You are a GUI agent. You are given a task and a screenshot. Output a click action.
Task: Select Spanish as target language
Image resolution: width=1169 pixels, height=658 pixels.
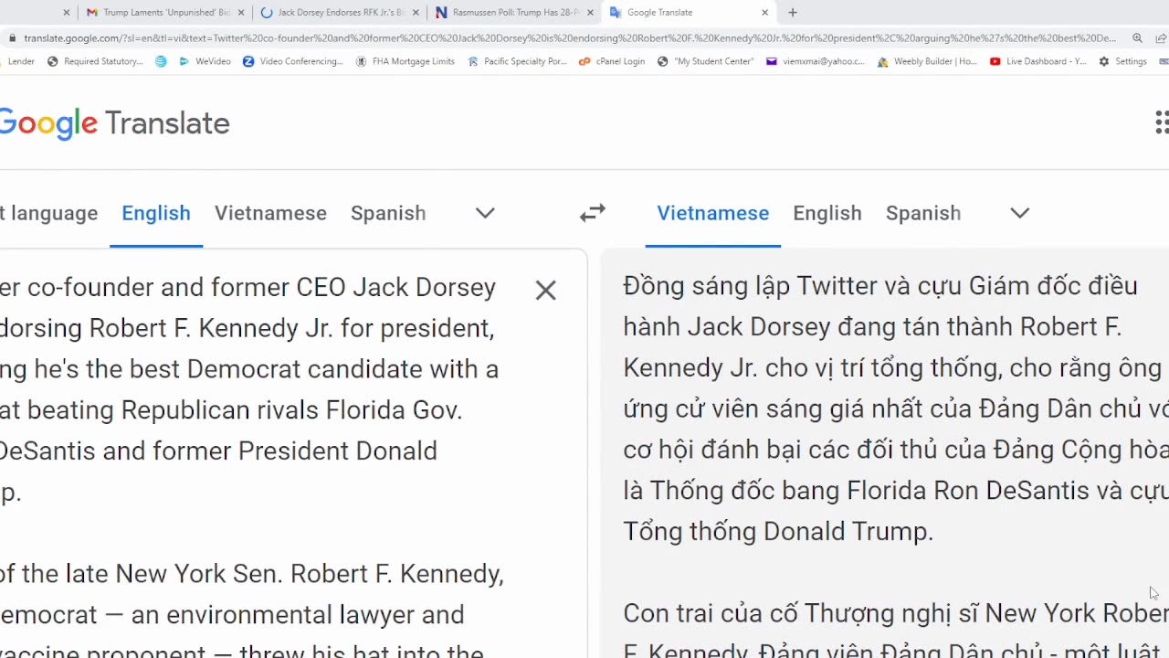tap(923, 213)
